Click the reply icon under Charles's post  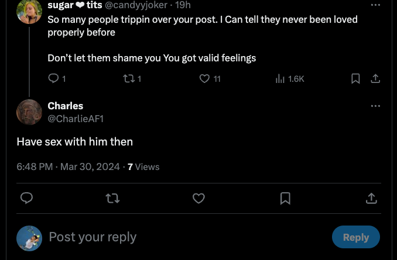pyautogui.click(x=26, y=198)
